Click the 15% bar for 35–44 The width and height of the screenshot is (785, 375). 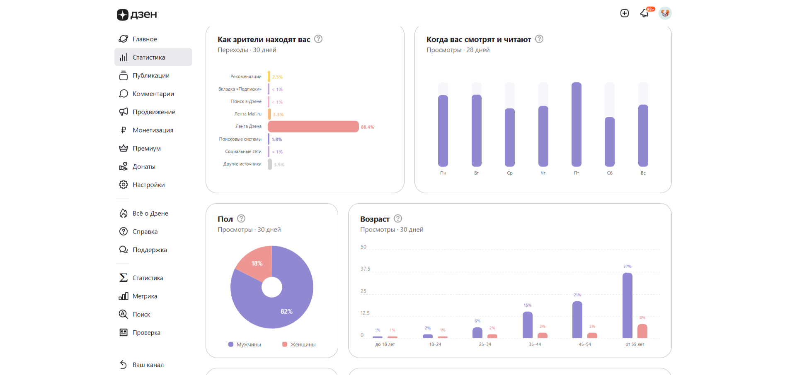[528, 325]
